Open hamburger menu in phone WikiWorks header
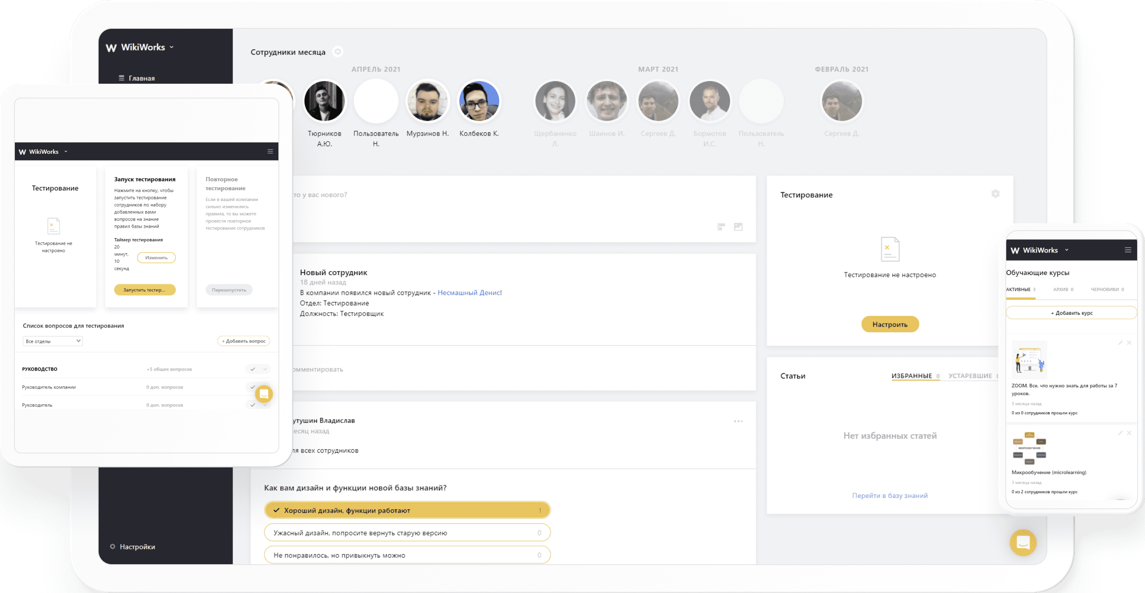This screenshot has width=1145, height=593. pos(1128,250)
